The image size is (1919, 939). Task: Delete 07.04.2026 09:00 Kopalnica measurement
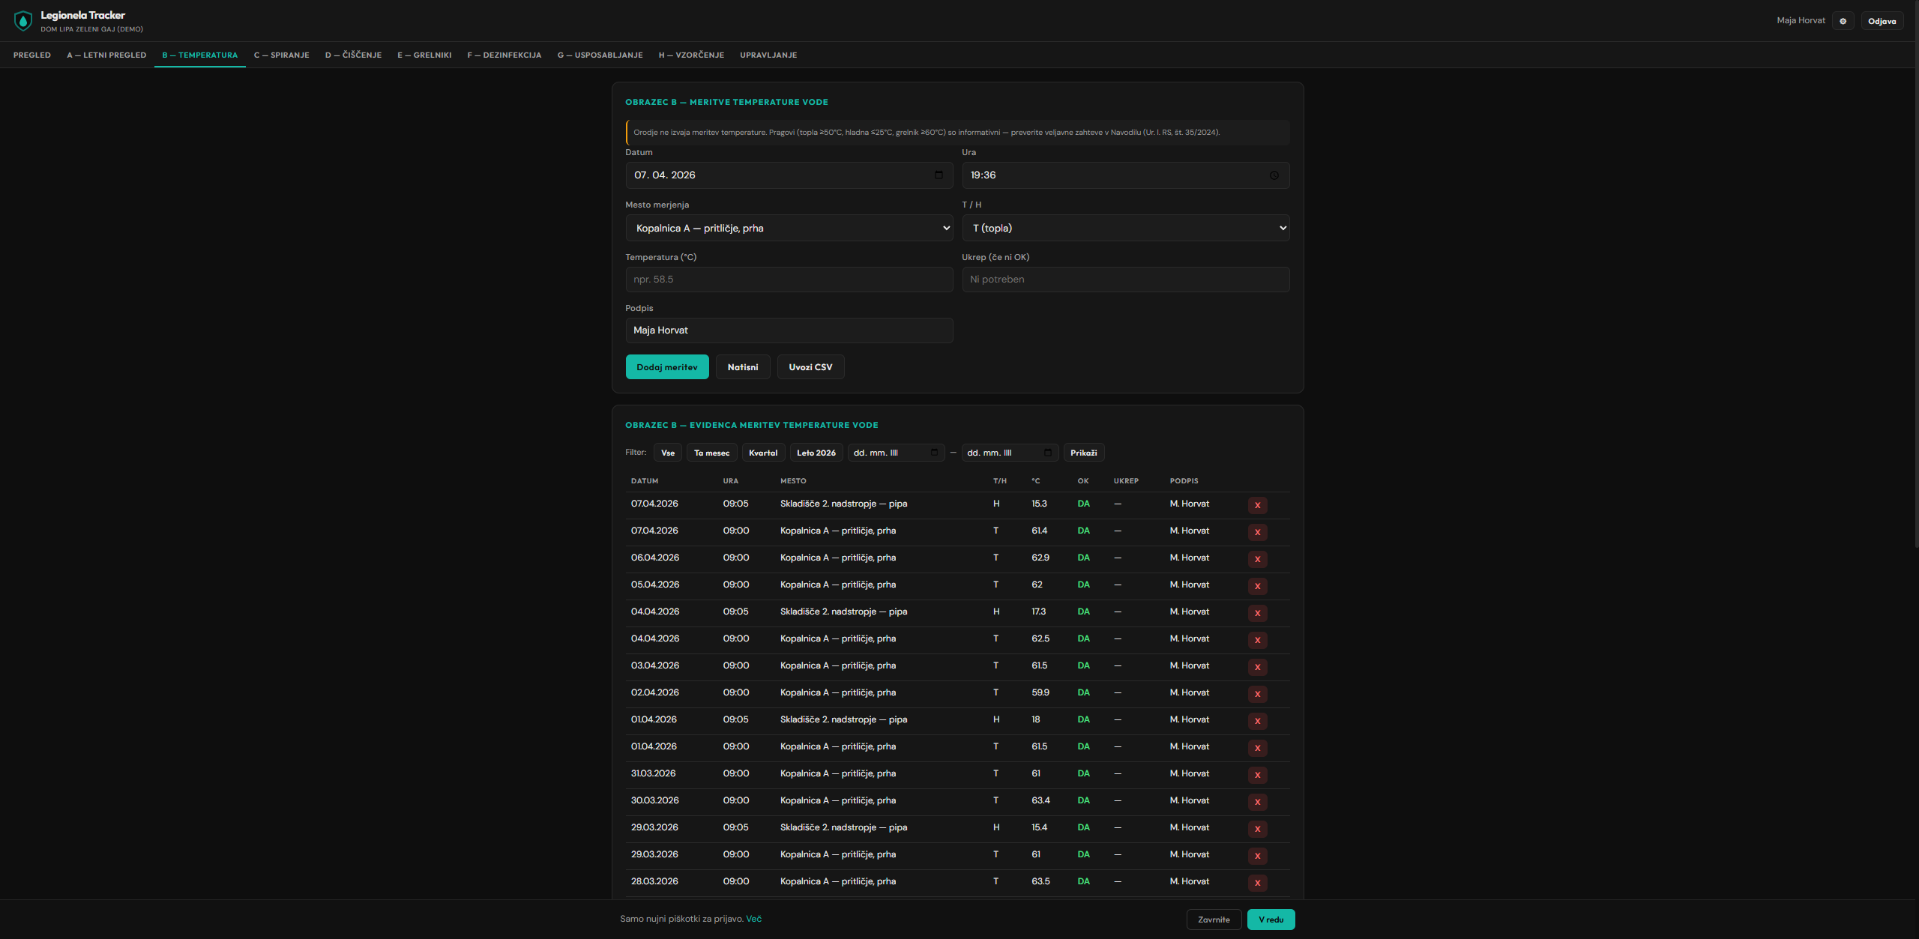pos(1257,532)
